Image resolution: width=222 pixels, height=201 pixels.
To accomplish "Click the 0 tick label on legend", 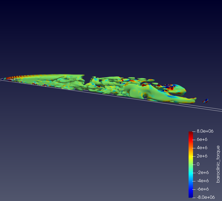I will pyautogui.click(x=198, y=164).
